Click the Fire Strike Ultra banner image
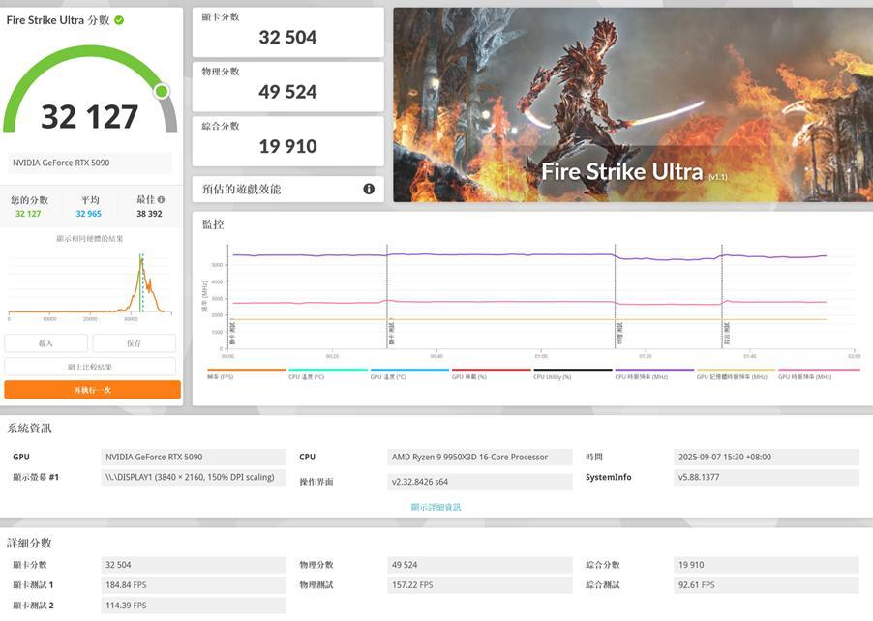This screenshot has height=621, width=873. (x=632, y=104)
